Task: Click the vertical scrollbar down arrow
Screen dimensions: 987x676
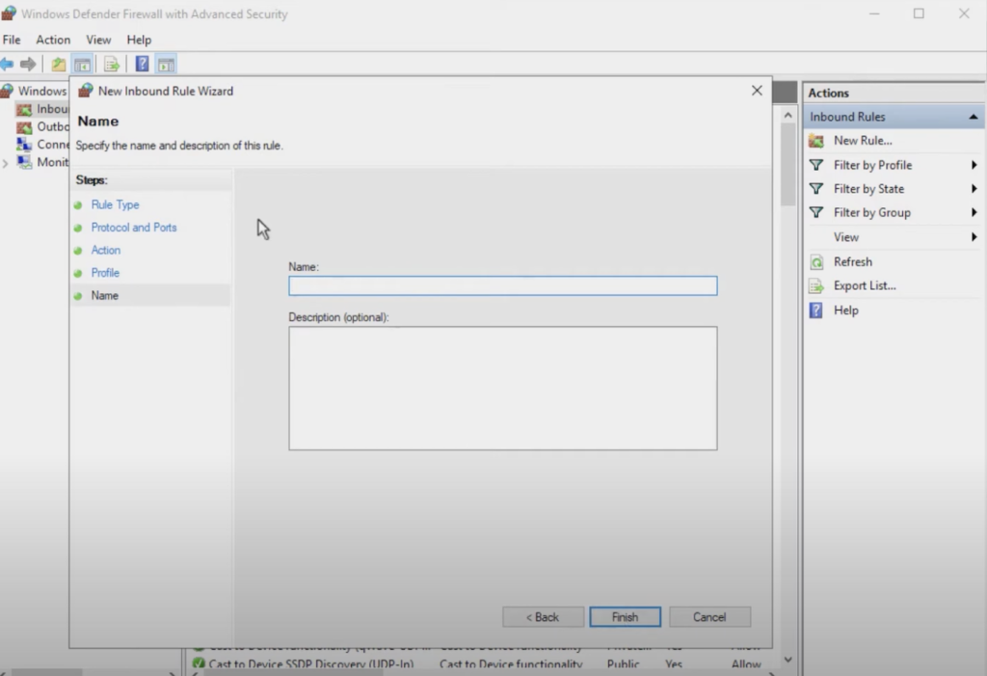Action: [x=788, y=660]
